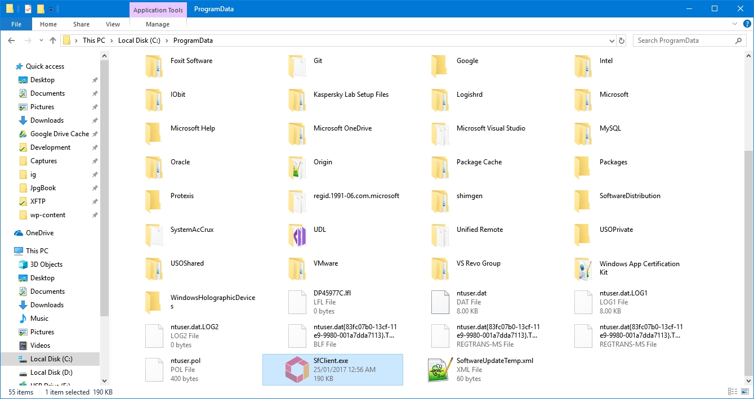Click the search magnifier icon

pyautogui.click(x=739, y=41)
